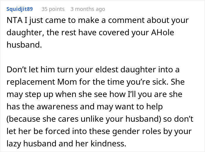The height and width of the screenshot is (152, 205).
Task: Select the phrase gender roles
Action: tap(137, 131)
